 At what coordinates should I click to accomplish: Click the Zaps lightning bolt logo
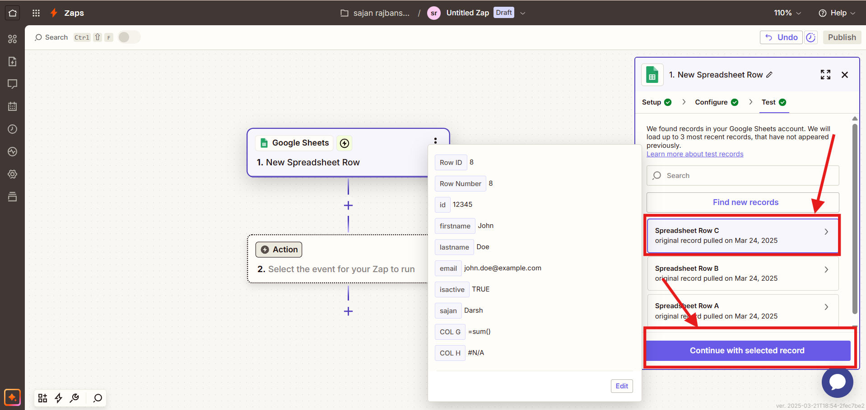54,13
